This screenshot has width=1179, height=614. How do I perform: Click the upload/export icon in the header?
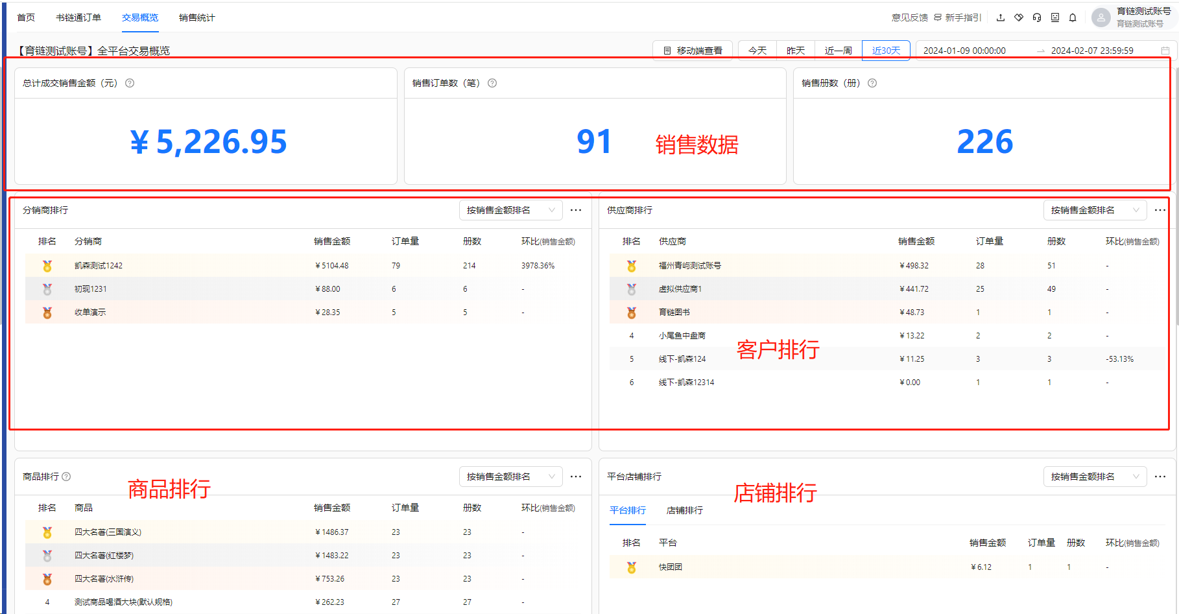click(1001, 18)
